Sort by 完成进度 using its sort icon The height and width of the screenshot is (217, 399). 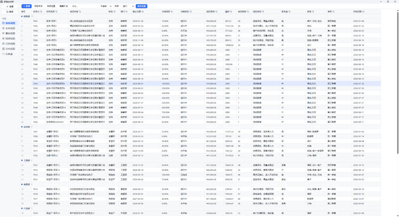[172, 11]
